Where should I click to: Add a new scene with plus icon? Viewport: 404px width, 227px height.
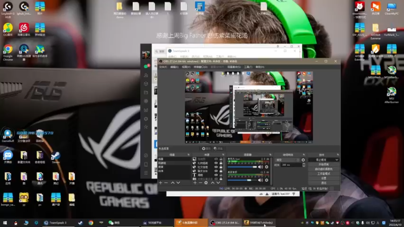[161, 183]
